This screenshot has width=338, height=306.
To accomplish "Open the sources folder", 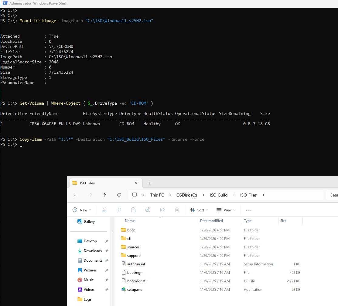I will pyautogui.click(x=133, y=247).
